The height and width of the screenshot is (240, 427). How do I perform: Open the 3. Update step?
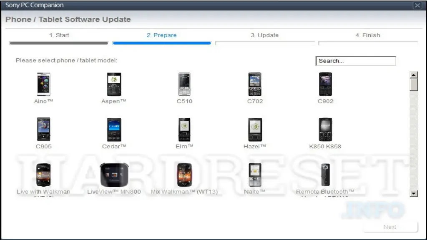point(265,35)
